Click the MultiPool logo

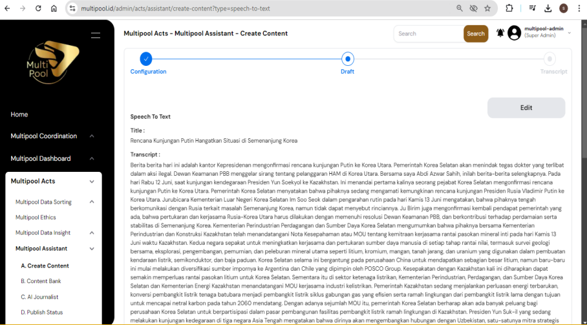pos(53,63)
